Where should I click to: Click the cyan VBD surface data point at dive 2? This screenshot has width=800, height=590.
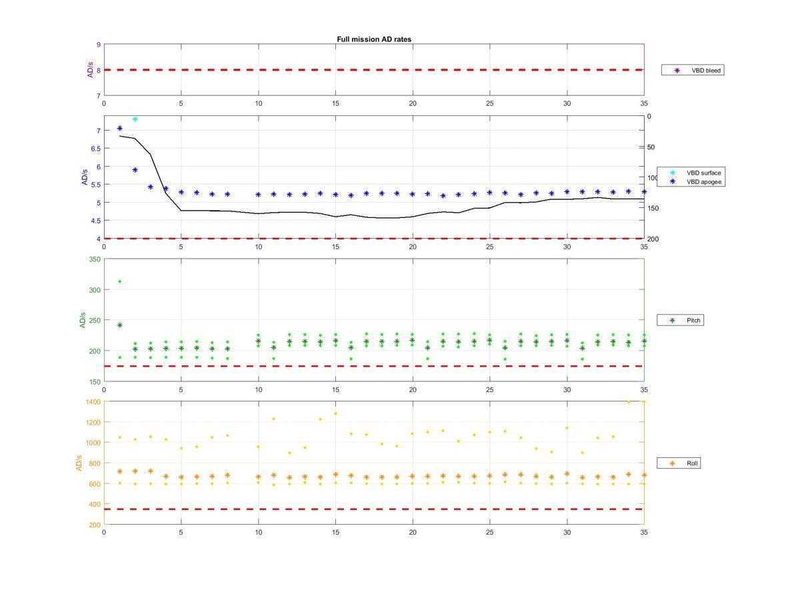135,119
